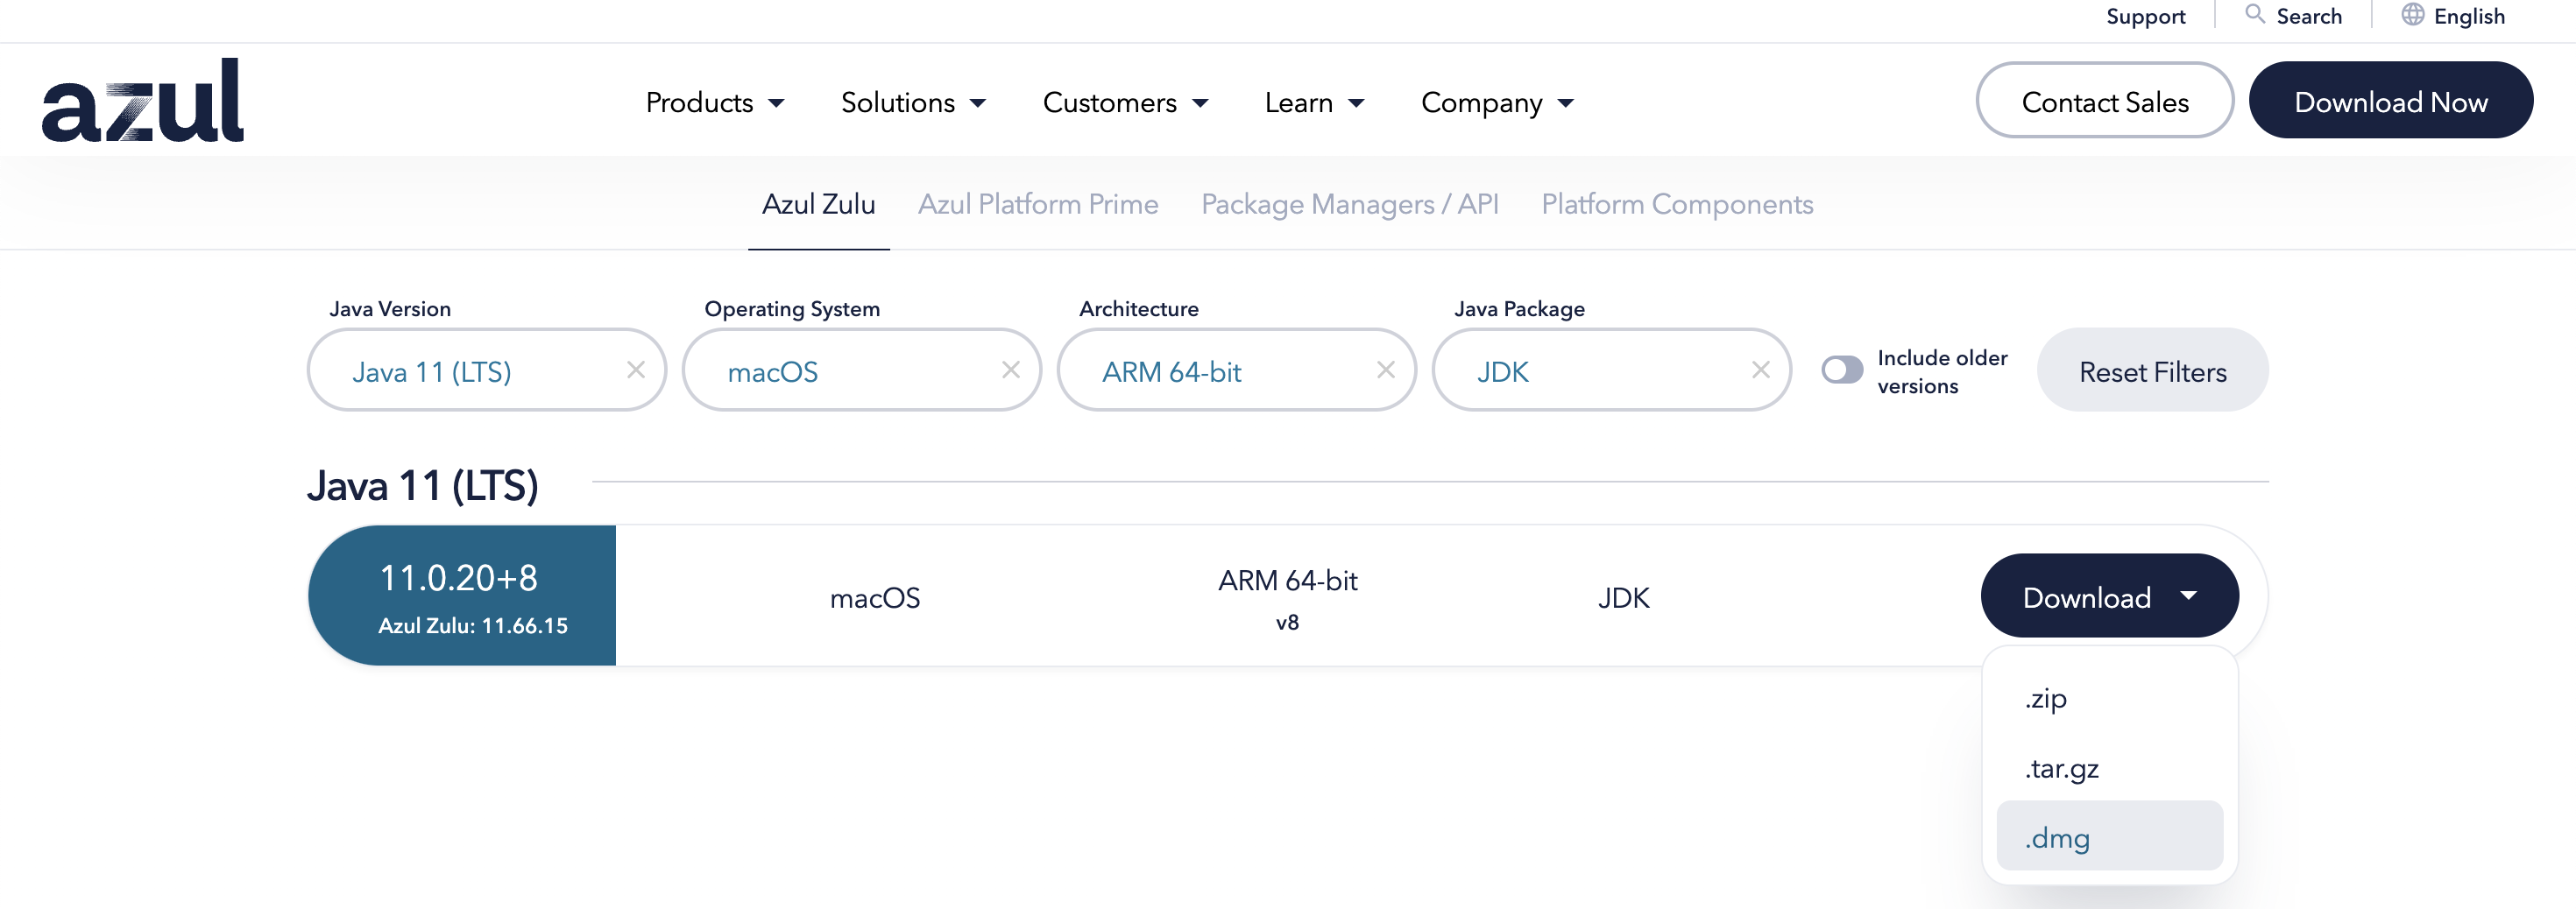Screen dimensions: 2576x909
Task: Click the Operating System macOS filter field
Action: click(x=840, y=371)
